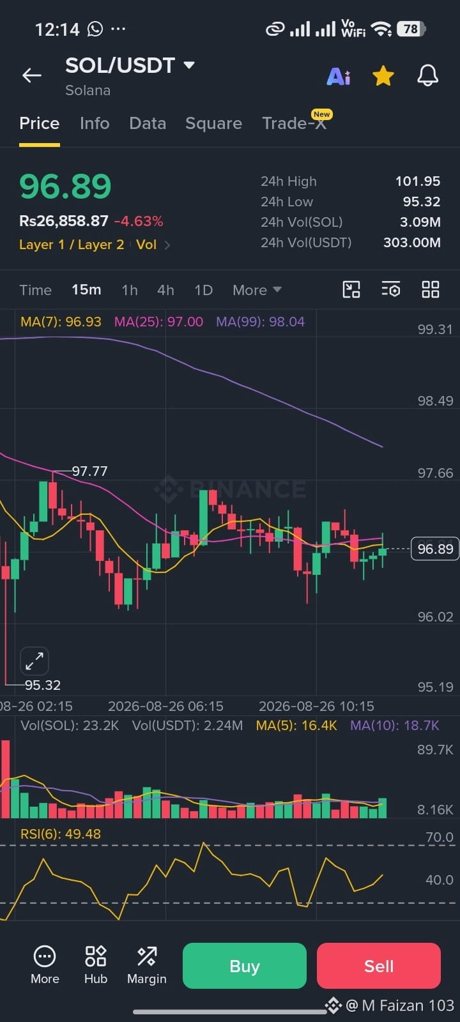This screenshot has width=460, height=1022.
Task: Open the Trade-X tab
Action: point(294,123)
